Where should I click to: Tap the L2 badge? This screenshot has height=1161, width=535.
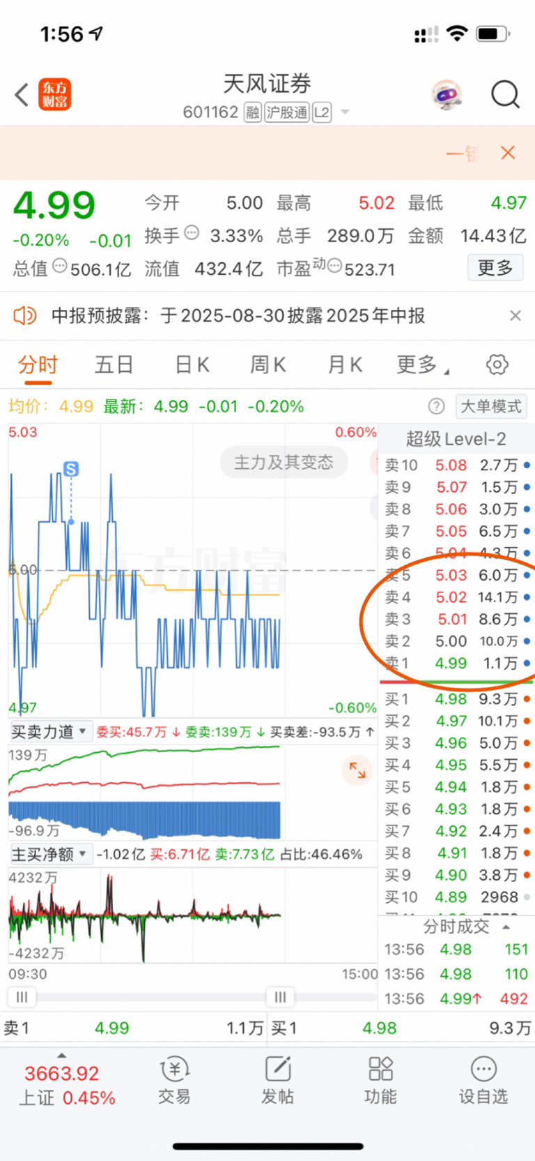(322, 112)
